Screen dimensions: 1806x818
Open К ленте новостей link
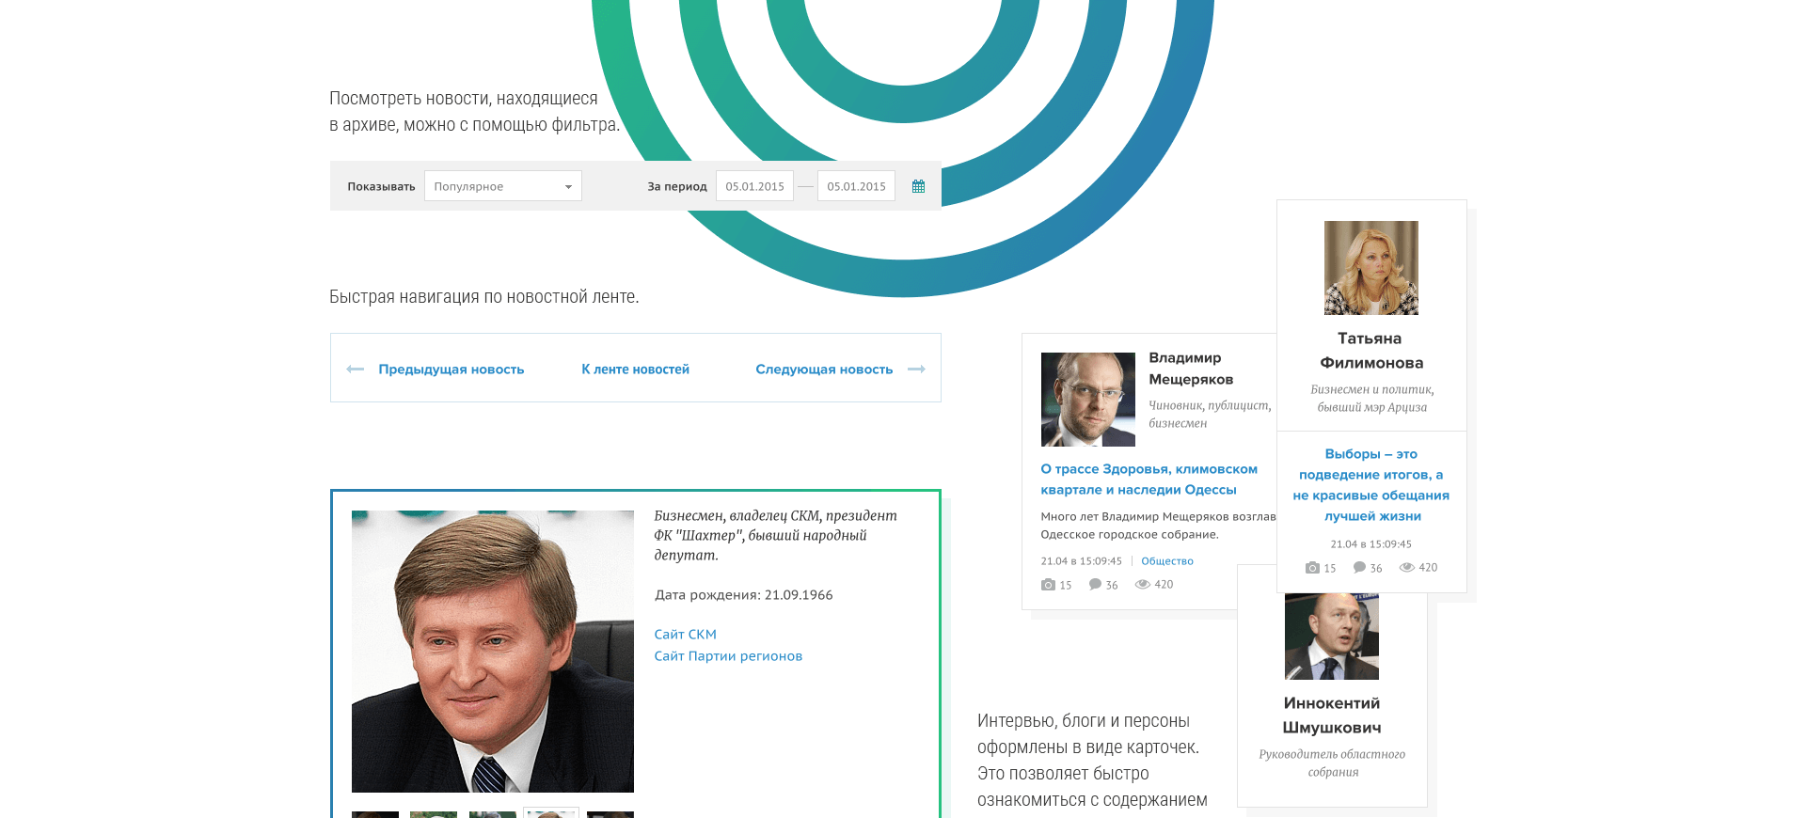click(x=635, y=370)
